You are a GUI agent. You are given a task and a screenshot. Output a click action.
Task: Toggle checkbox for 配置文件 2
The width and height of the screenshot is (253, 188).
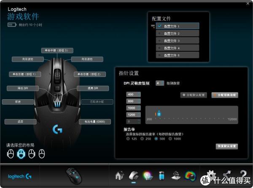[159, 33]
